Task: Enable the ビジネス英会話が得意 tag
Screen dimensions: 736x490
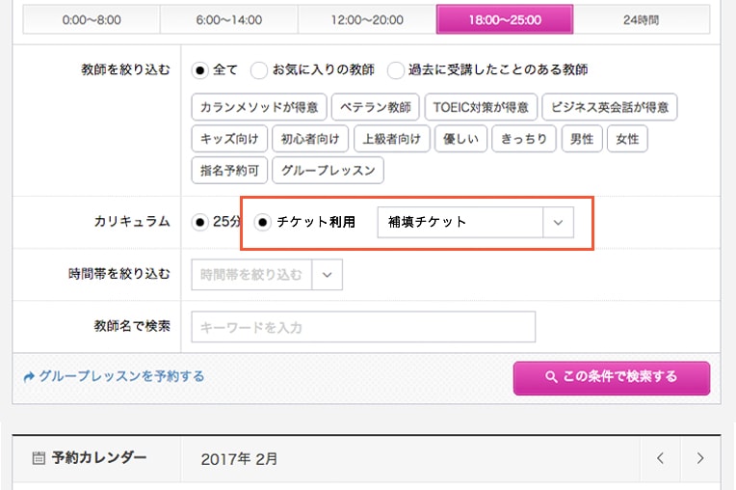Action: click(x=609, y=107)
